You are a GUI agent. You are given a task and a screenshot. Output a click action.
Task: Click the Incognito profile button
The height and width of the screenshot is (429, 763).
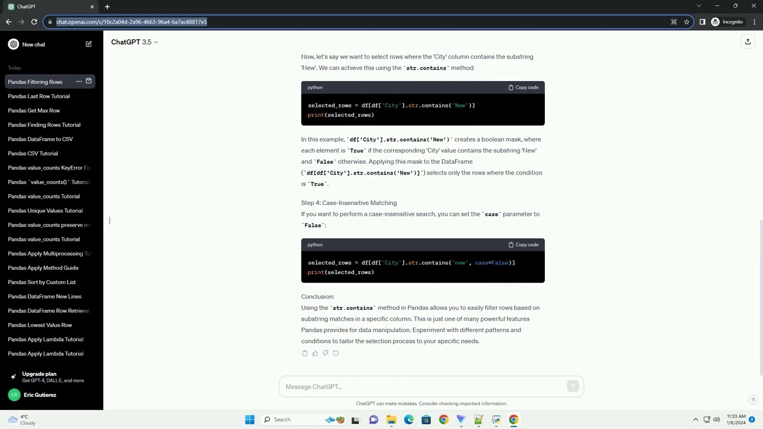[x=727, y=22]
